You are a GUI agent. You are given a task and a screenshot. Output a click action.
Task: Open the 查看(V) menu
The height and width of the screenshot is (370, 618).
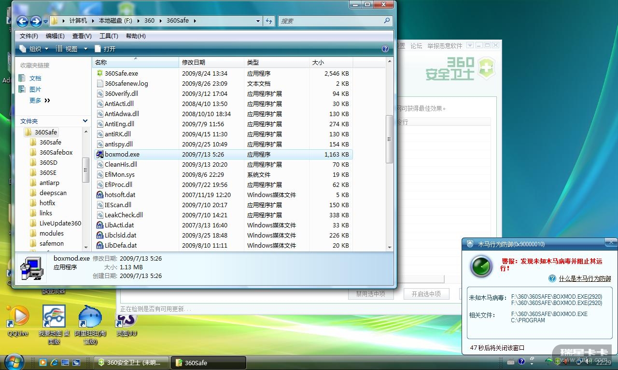[82, 36]
